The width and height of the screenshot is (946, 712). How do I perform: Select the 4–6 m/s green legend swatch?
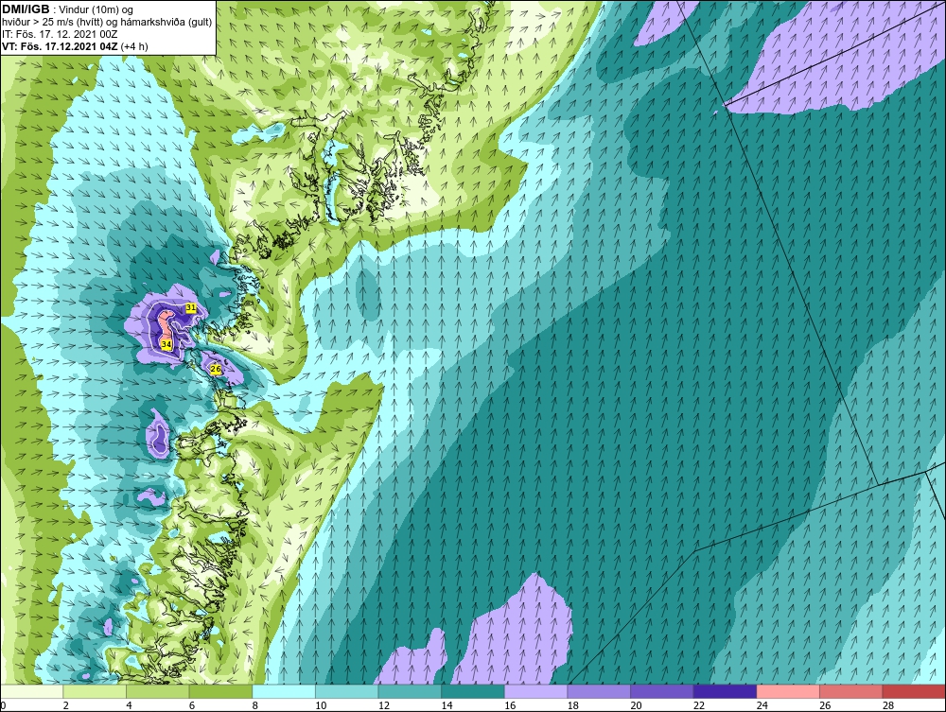[157, 691]
